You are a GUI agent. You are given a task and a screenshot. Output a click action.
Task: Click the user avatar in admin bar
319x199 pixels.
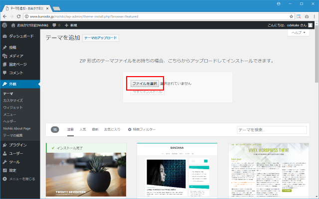(x=310, y=25)
